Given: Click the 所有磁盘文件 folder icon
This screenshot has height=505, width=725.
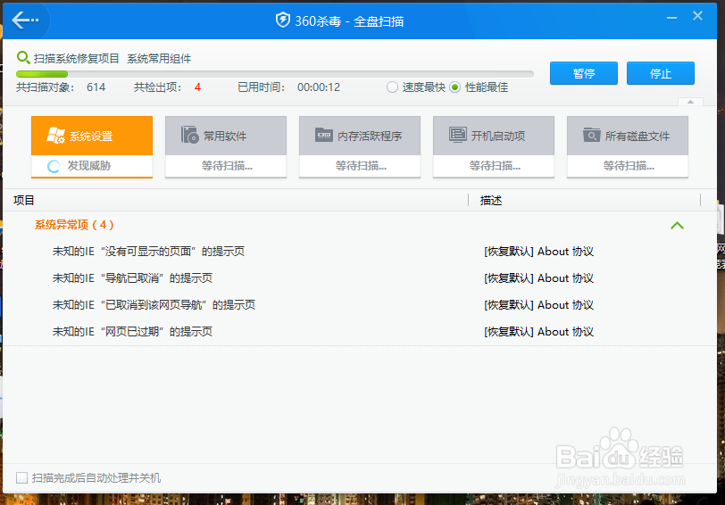Looking at the screenshot, I should 591,135.
